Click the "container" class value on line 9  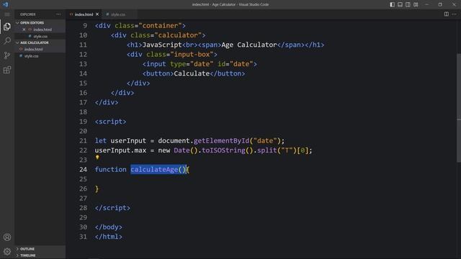click(160, 26)
